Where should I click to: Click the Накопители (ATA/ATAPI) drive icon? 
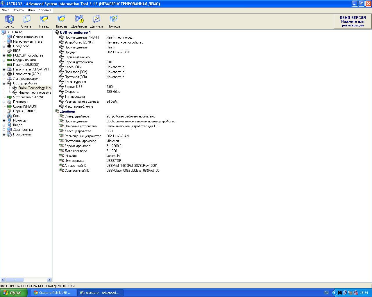click(x=9, y=69)
